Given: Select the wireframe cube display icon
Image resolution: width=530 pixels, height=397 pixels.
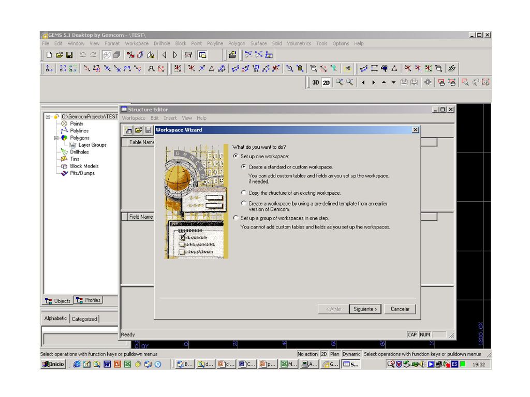Looking at the screenshot, I should pyautogui.click(x=107, y=55).
